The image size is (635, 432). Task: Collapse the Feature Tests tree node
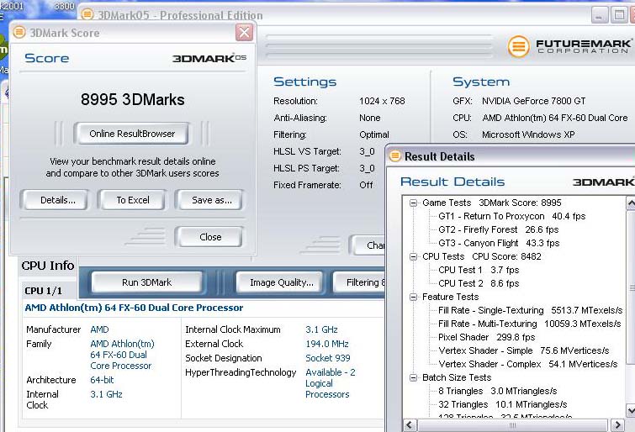[413, 298]
